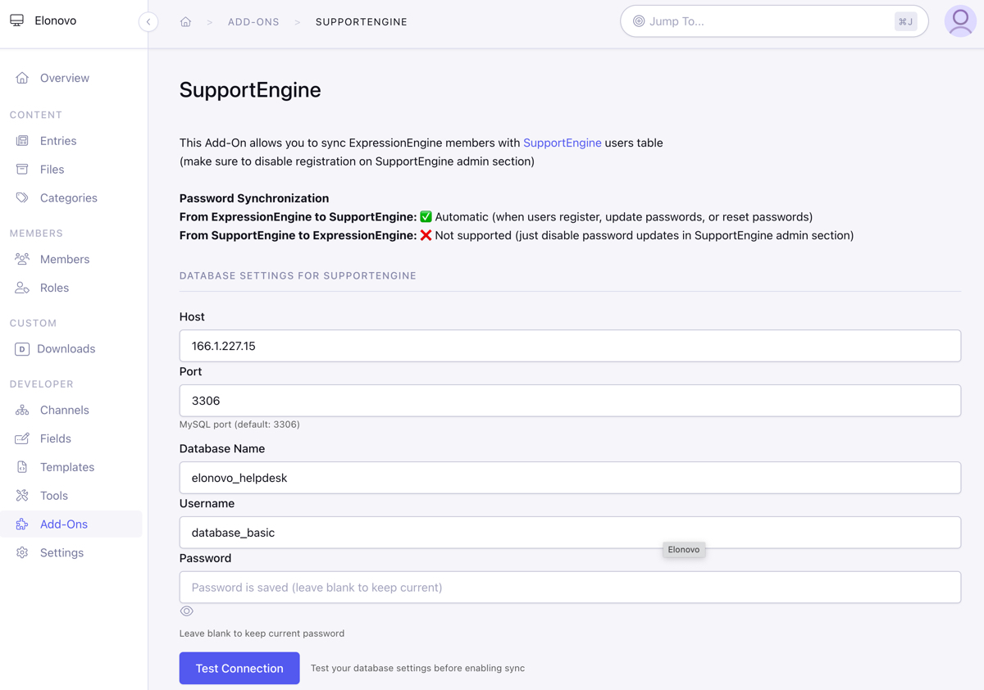Open the Channels section icon
The image size is (984, 690).
point(22,410)
